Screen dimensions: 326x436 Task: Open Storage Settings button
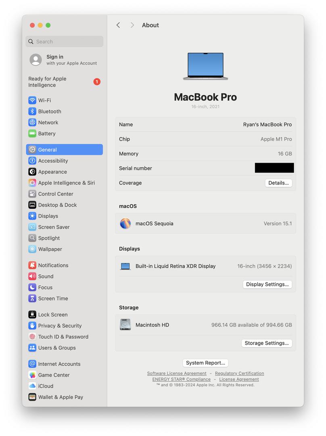pyautogui.click(x=267, y=343)
